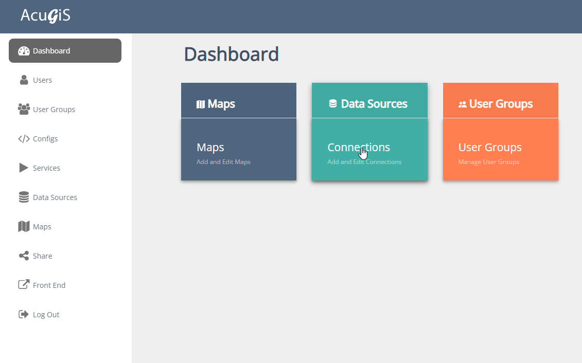
Task: Open the Maps card link
Action: point(210,148)
